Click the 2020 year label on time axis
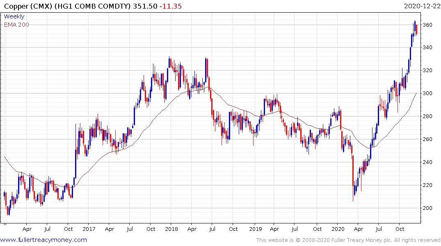Screen dimensions: 441x246 pos(338,229)
